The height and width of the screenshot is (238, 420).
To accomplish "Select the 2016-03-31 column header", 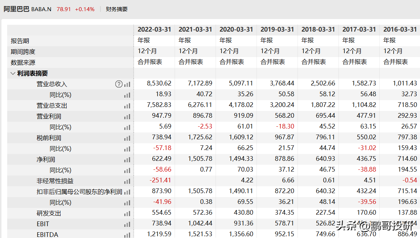I will click(400, 29).
